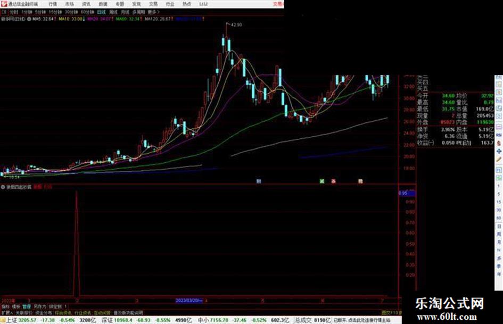Viewport: 503px width, 324px height.
Task: Open the 行情 menu
Action: (x=53, y=4)
